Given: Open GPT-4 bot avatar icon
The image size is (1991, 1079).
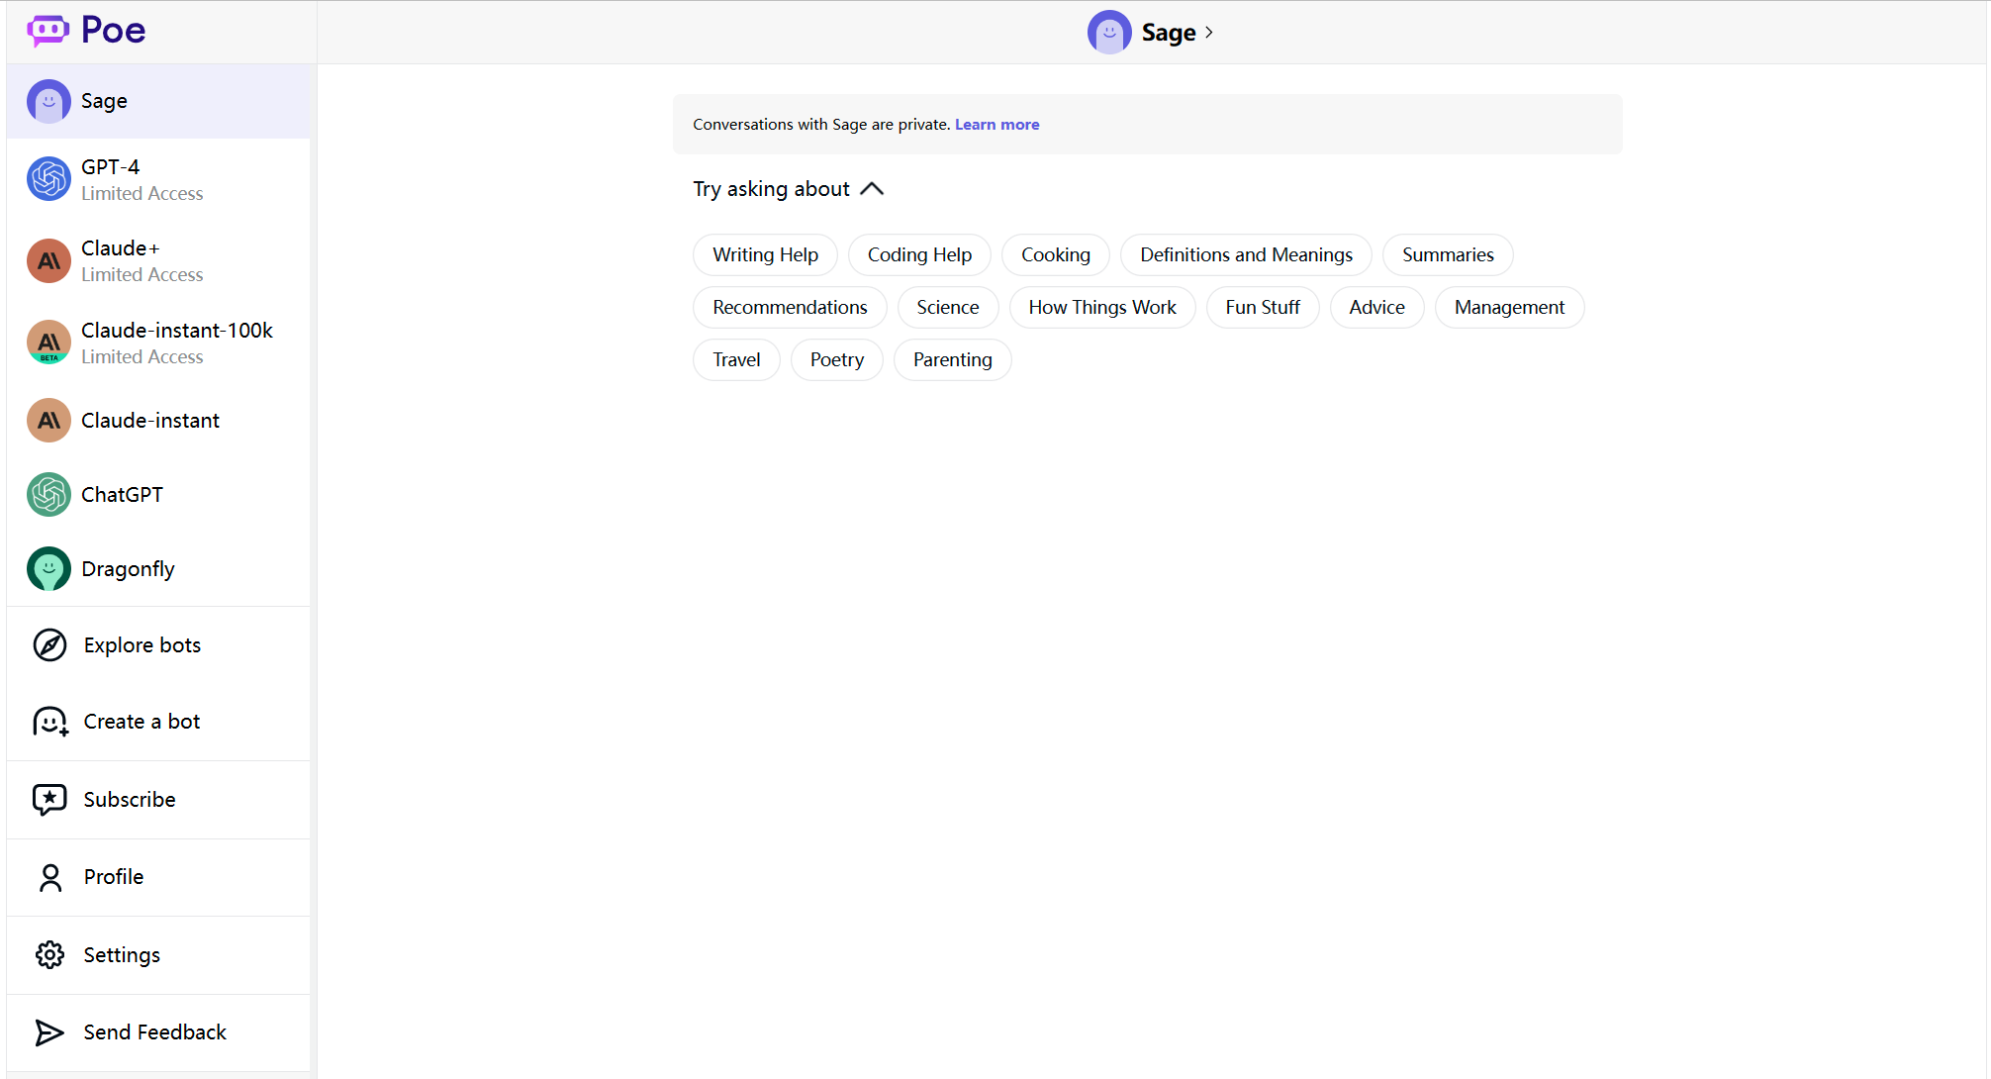Looking at the screenshot, I should pyautogui.click(x=48, y=179).
